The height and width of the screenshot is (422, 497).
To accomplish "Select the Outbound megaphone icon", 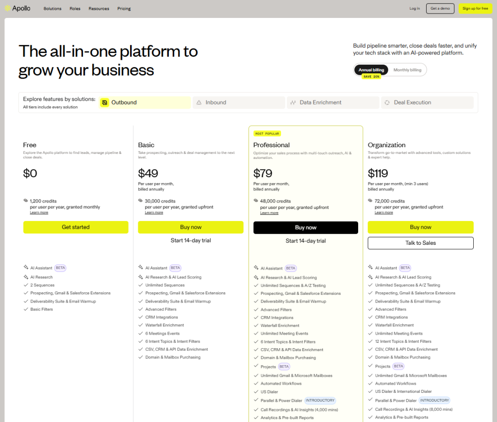I will pos(105,102).
